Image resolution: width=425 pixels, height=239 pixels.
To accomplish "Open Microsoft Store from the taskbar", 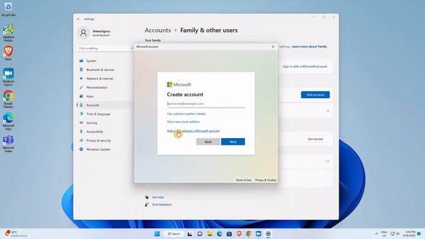I will (229, 234).
